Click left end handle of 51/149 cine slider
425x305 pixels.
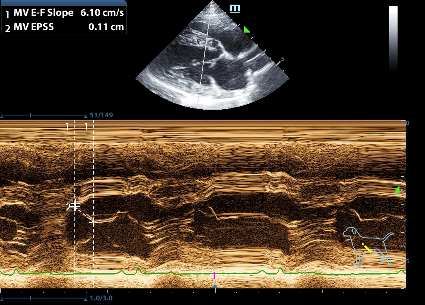[x=2, y=115]
